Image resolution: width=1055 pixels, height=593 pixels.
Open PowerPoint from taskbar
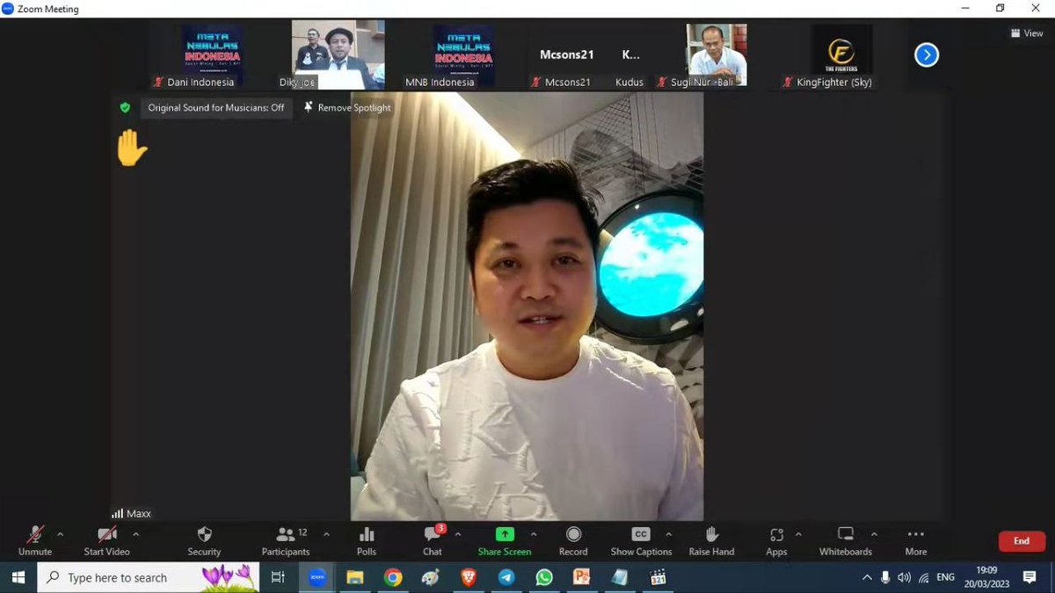(581, 577)
